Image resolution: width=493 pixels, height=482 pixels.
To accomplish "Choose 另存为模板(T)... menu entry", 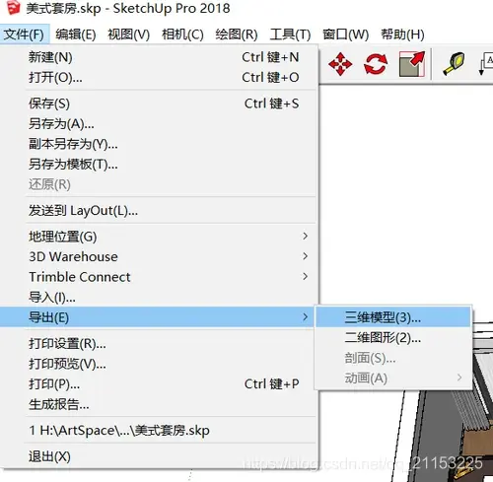I will pos(159,165).
